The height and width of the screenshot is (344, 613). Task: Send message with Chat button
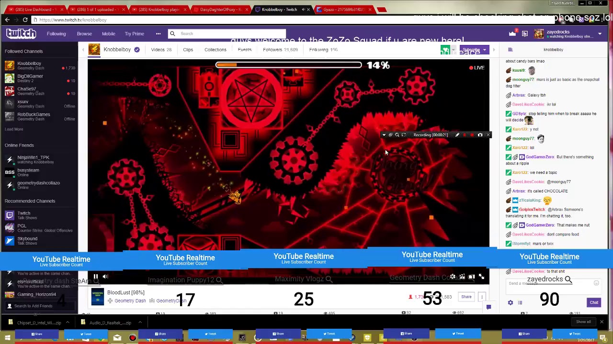[594, 302]
